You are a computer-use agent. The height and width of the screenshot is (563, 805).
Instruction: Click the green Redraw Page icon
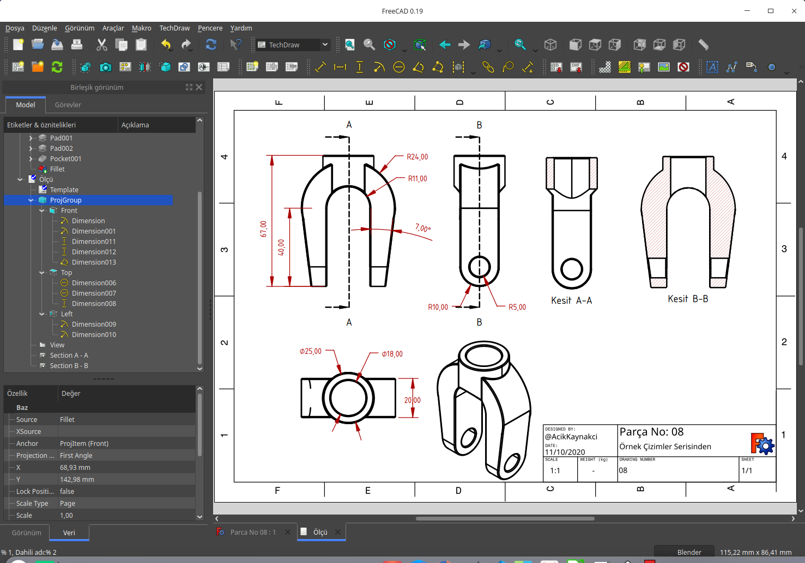click(x=57, y=67)
